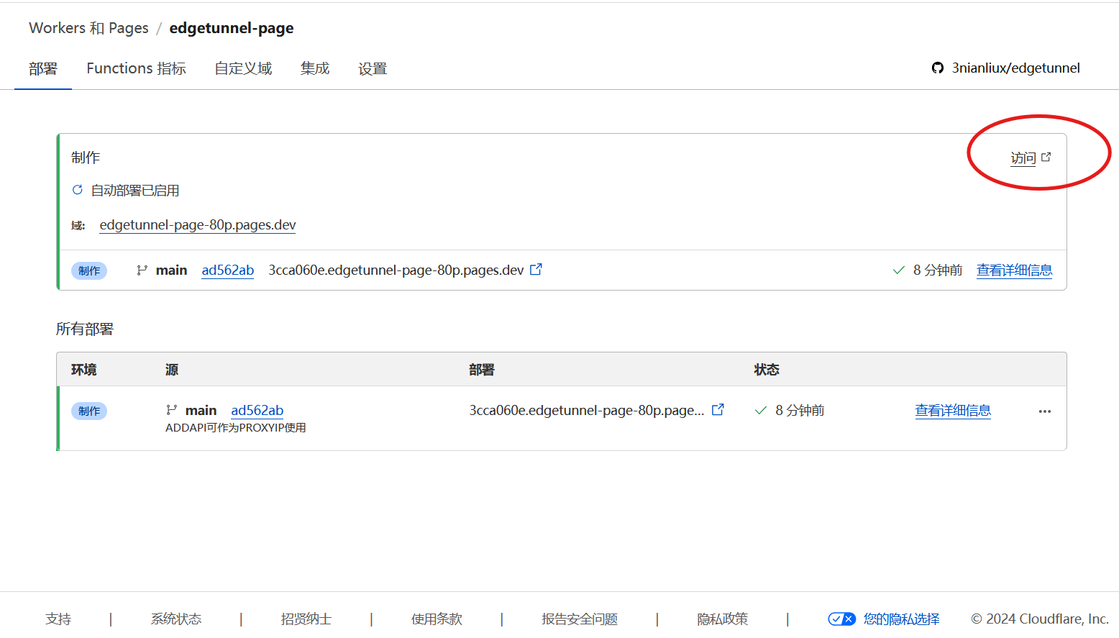This screenshot has height=638, width=1119.
Task: Open the 隐私政策 footer link
Action: coord(723,619)
